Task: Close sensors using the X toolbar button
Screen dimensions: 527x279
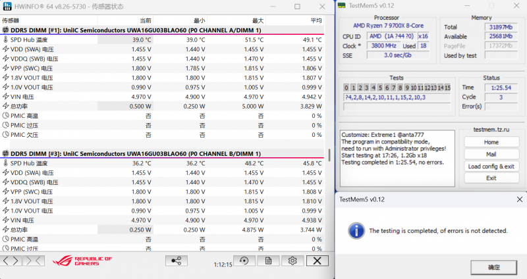Action: 318,261
